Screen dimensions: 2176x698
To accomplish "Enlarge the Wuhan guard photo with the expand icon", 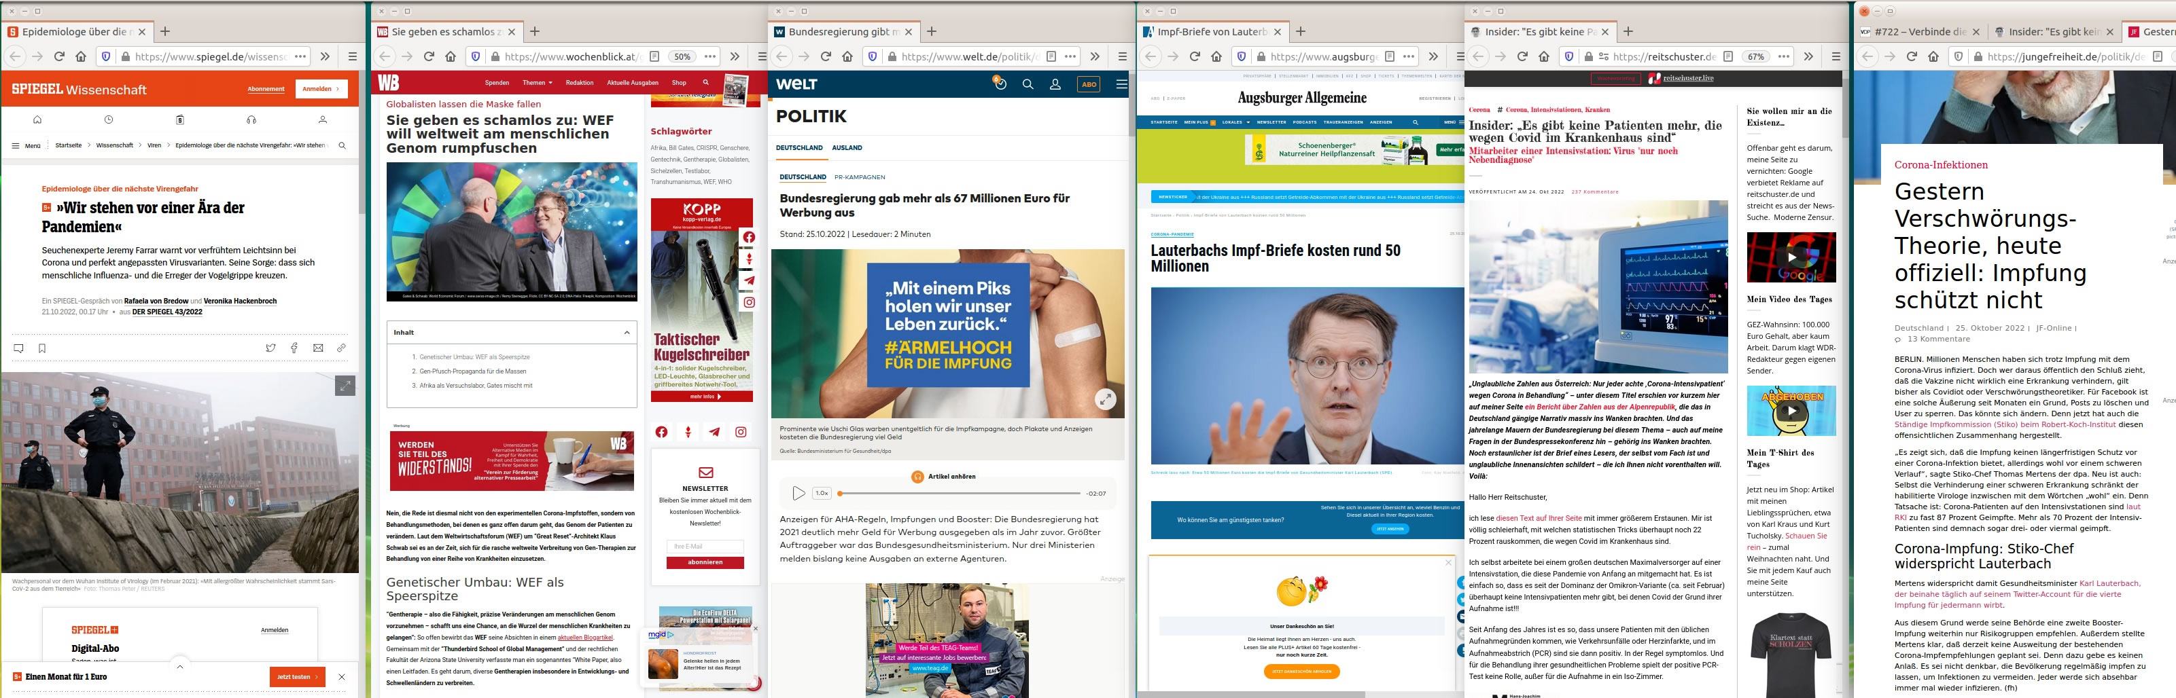I will coord(345,386).
